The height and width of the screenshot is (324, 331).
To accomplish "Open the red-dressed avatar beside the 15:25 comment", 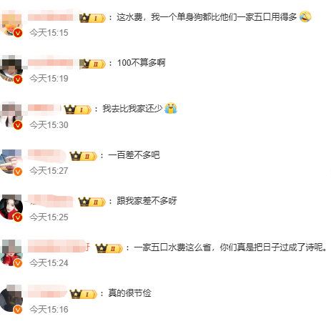I will tap(11, 207).
